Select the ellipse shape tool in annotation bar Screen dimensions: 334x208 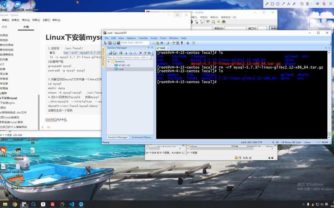278,4
